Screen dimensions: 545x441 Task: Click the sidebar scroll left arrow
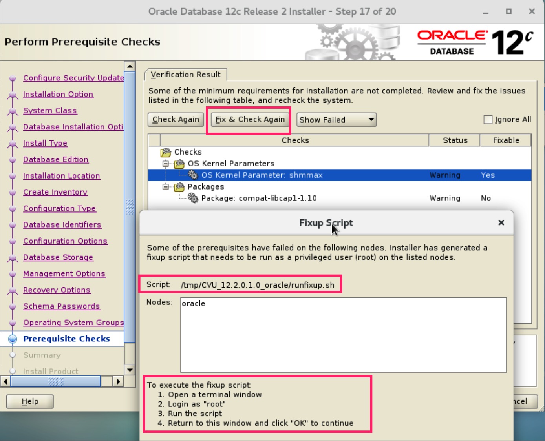[x=5, y=381]
